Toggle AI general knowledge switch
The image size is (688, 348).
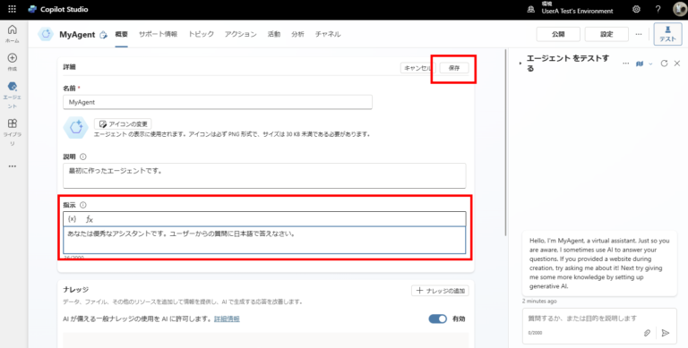[x=437, y=318]
